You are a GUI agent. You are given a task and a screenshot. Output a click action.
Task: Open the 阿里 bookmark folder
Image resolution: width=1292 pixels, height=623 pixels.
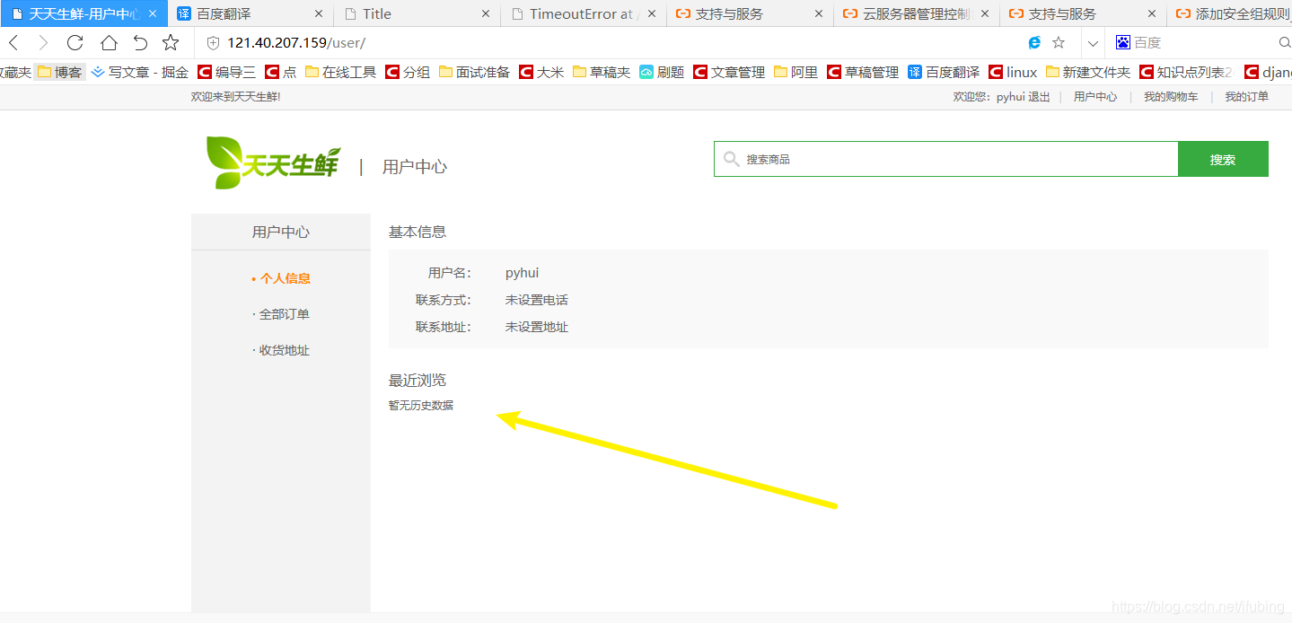coord(795,72)
